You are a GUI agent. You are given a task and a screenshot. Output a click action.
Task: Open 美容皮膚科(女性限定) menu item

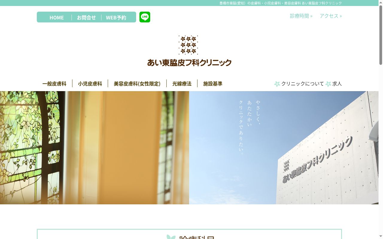point(137,84)
